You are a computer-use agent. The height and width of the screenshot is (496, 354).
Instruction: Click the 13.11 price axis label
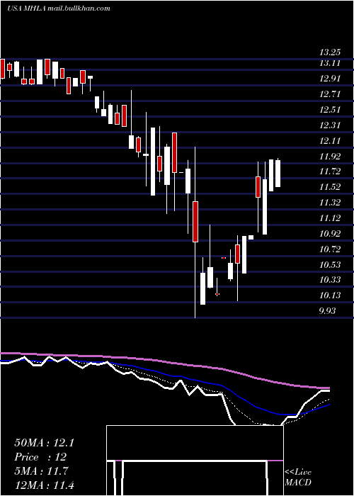pyautogui.click(x=331, y=63)
